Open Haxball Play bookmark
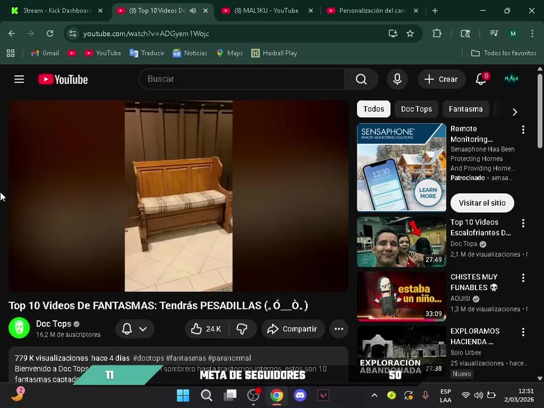 pyautogui.click(x=274, y=53)
